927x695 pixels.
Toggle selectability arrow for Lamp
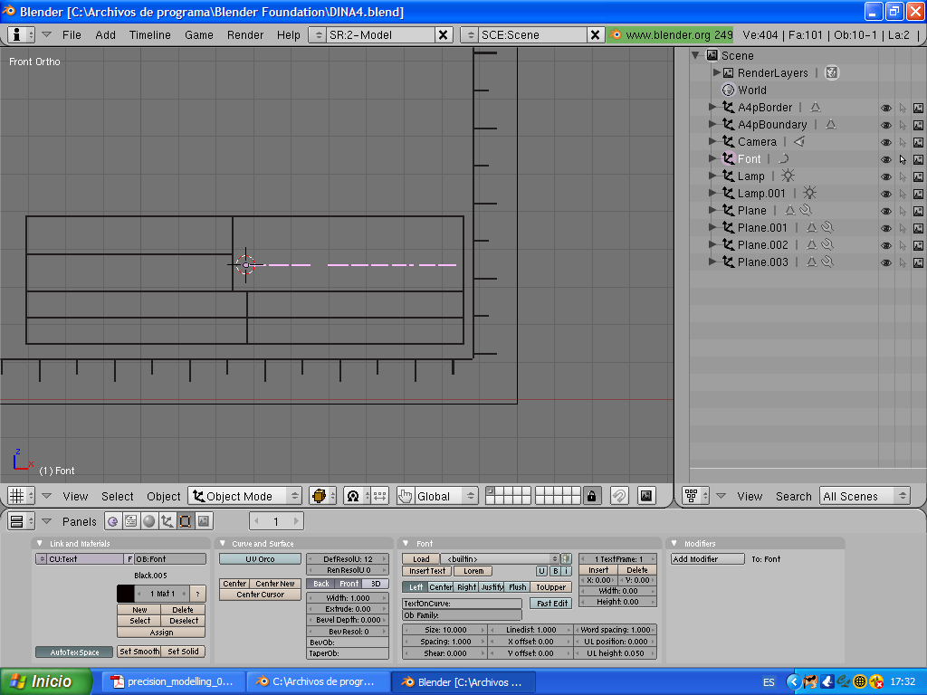[903, 176]
